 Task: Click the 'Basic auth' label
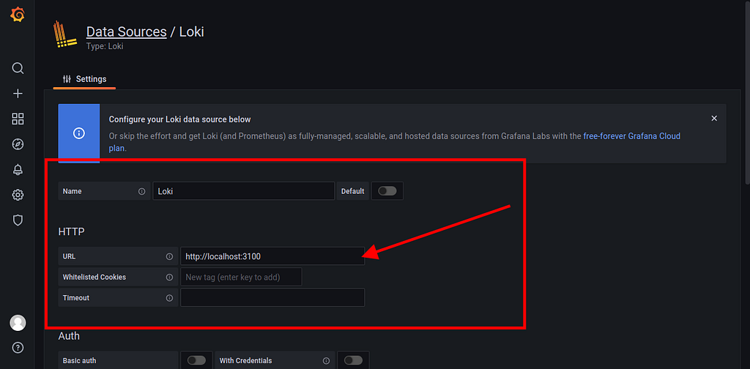tap(79, 361)
